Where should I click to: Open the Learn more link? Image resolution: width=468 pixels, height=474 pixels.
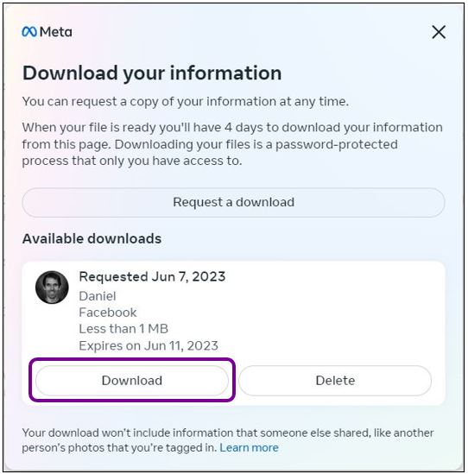pyautogui.click(x=249, y=447)
